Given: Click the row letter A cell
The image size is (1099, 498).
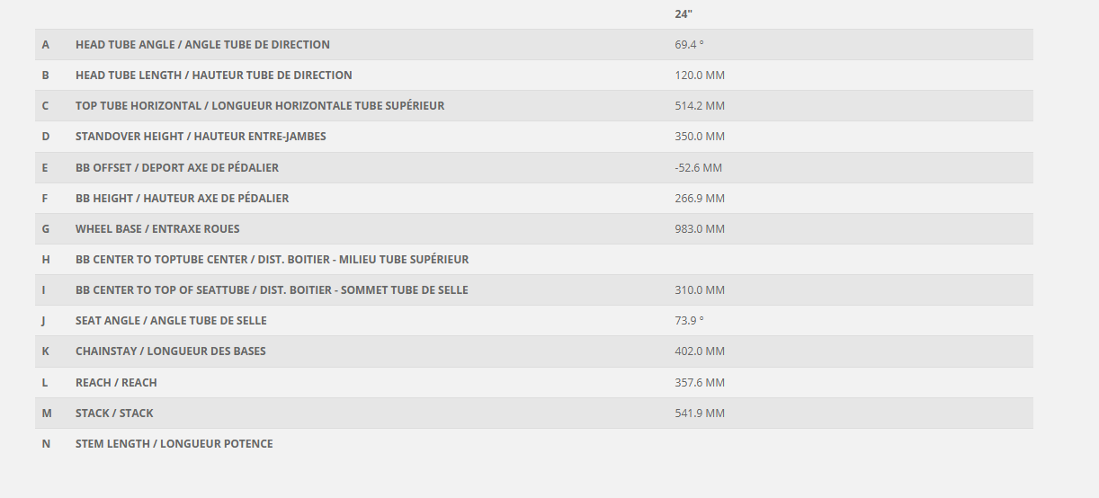Looking at the screenshot, I should (x=46, y=45).
